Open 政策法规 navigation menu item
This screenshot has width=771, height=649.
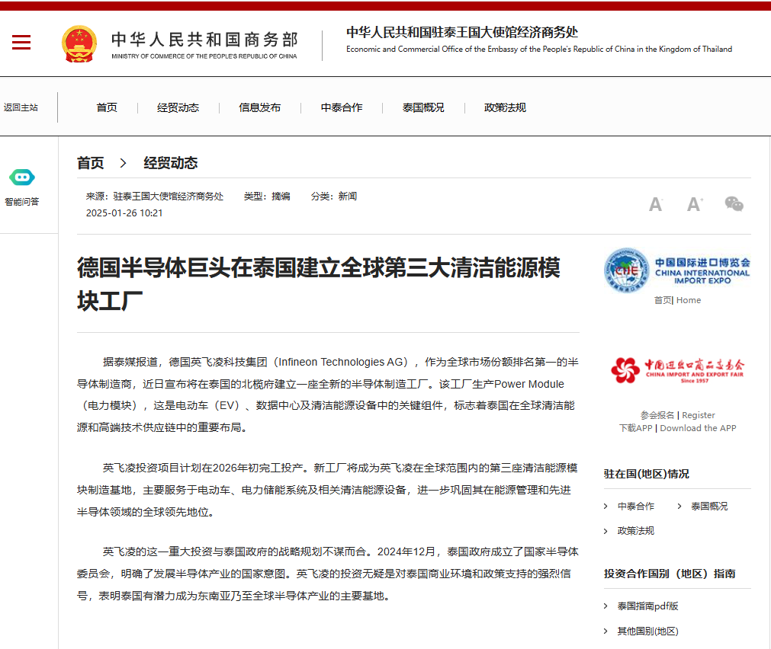(x=505, y=107)
